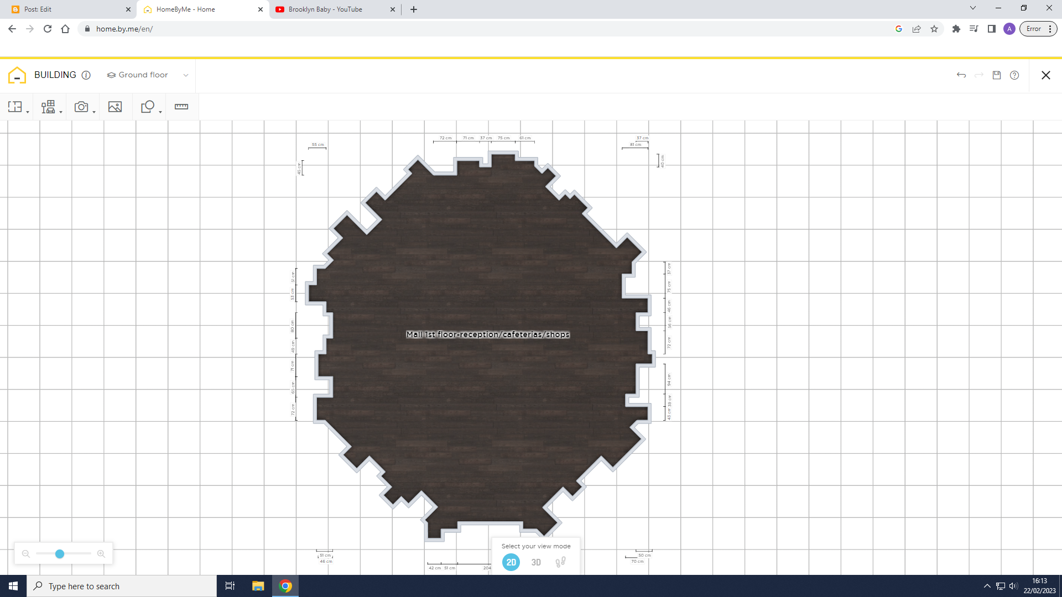Select the wall/room drawing tool
Image resolution: width=1062 pixels, height=597 pixels.
click(15, 107)
